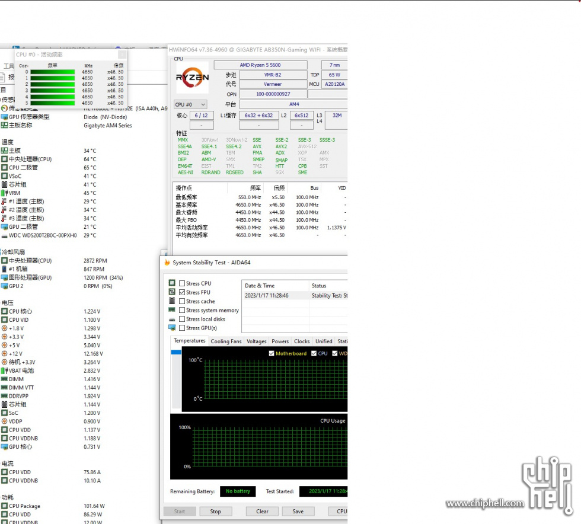Click the VDDP voltage bolt icon
The width and height of the screenshot is (581, 524).
click(x=5, y=421)
